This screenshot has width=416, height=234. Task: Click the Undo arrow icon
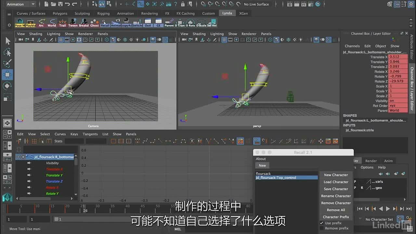click(x=67, y=4)
